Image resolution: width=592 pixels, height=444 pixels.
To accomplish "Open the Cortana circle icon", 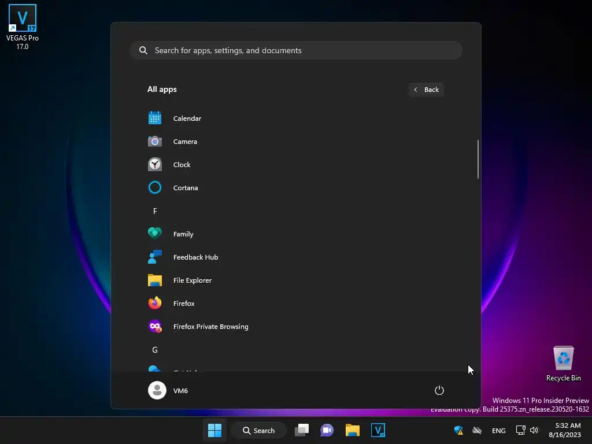I will pos(155,188).
